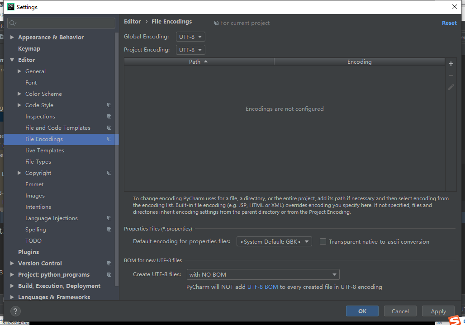The width and height of the screenshot is (465, 325).
Task: Expand Languages & Frameworks arrow
Action: (12, 297)
